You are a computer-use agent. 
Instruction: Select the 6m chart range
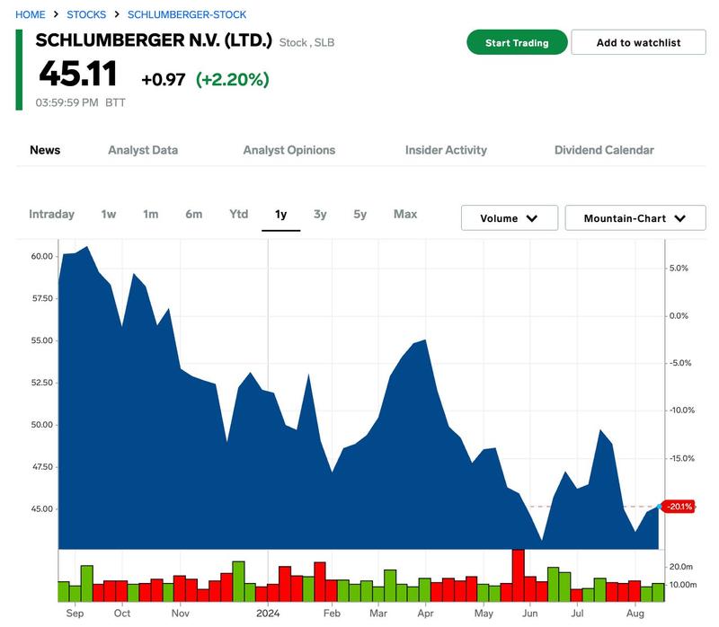(194, 214)
